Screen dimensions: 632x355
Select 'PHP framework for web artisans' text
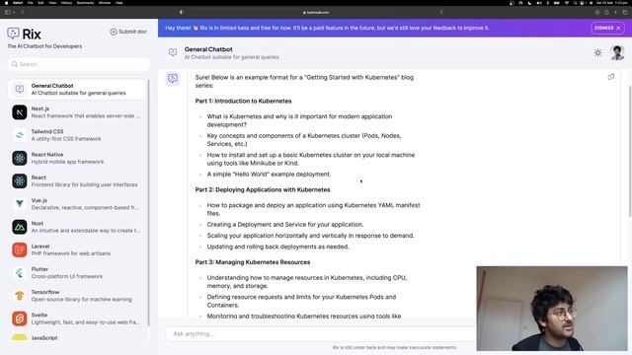[70, 253]
